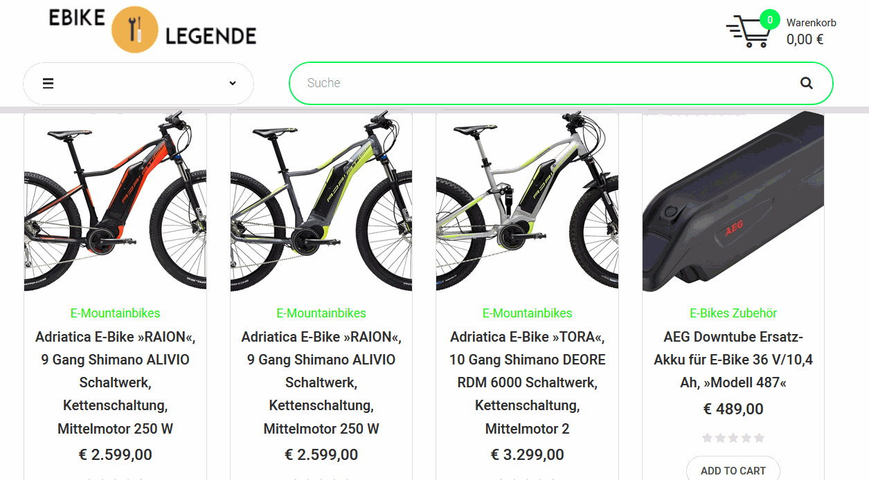Viewport: 869px width, 480px height.
Task: Expand the category dropdown chevron
Action: pos(233,84)
